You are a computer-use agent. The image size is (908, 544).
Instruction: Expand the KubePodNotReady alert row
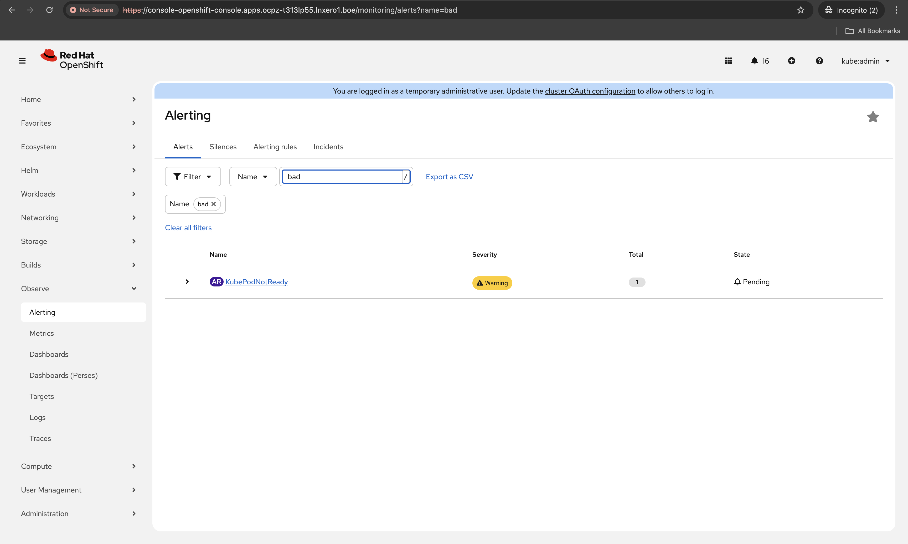187,281
